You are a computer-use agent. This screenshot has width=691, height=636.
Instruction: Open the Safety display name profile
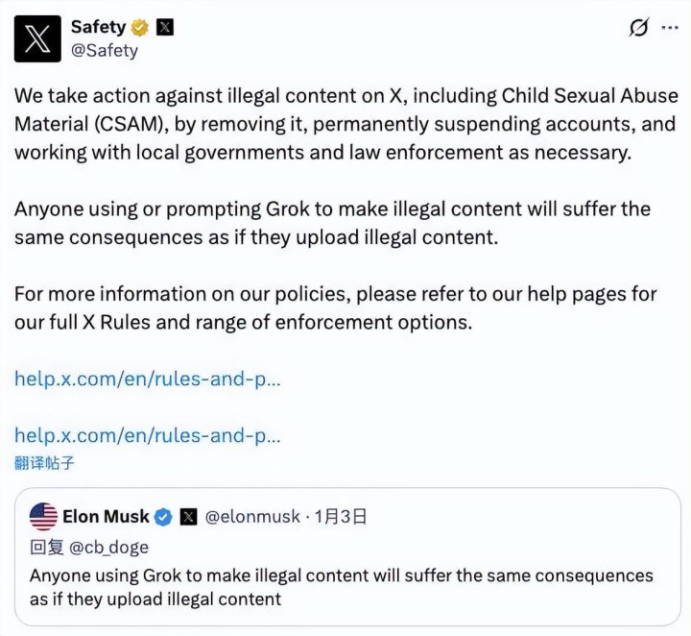coord(98,28)
